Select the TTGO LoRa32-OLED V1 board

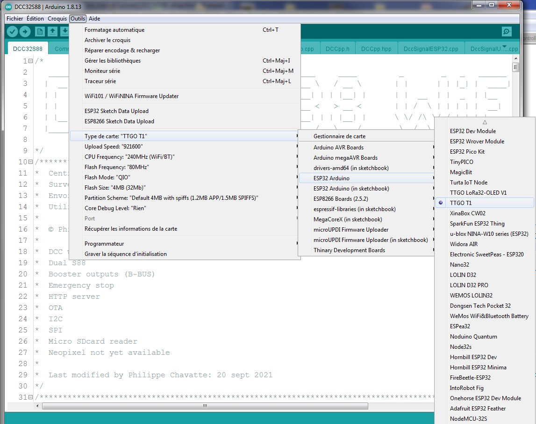tap(485, 193)
